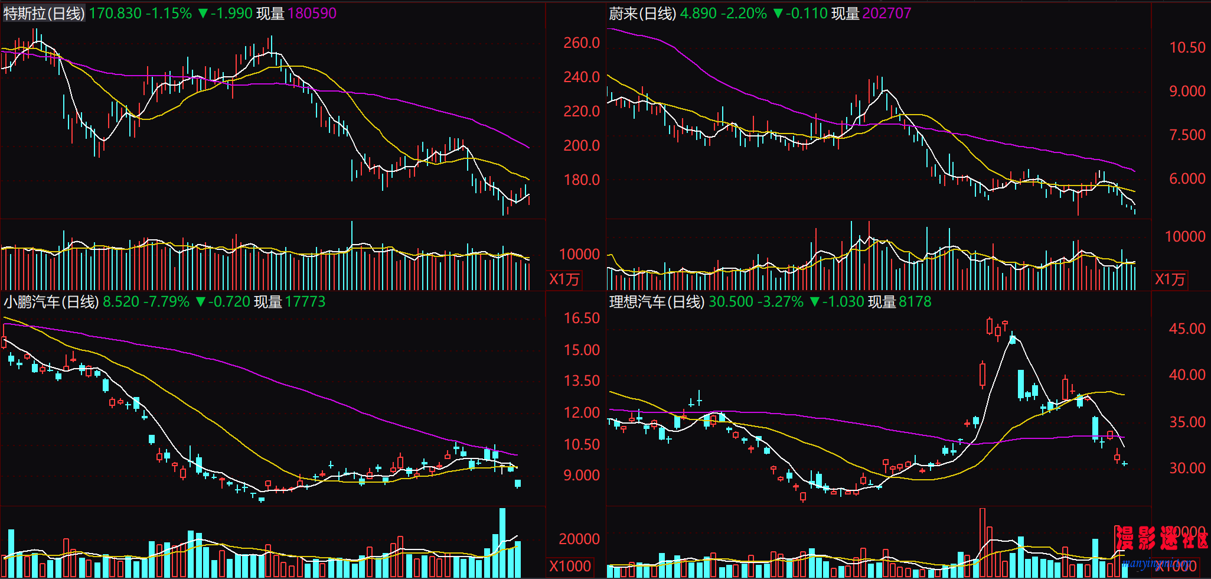Click Li Auto's current volume value 8178

point(915,302)
